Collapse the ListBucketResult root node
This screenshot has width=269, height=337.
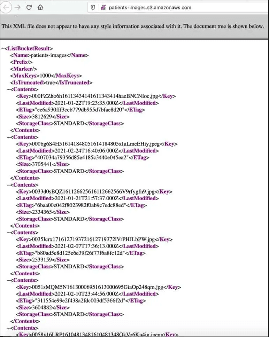[3, 48]
